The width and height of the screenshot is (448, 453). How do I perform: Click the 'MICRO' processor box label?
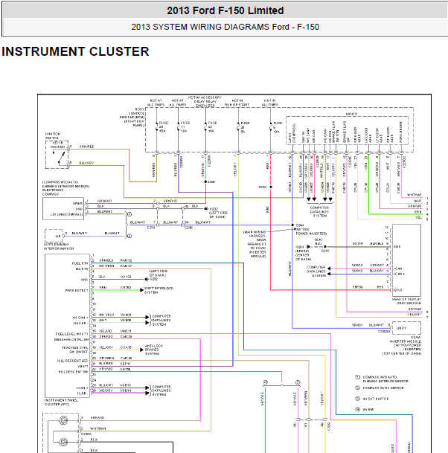click(x=351, y=114)
